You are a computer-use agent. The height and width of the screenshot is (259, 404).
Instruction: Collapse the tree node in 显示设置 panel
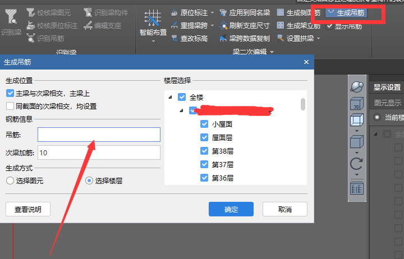(375, 134)
